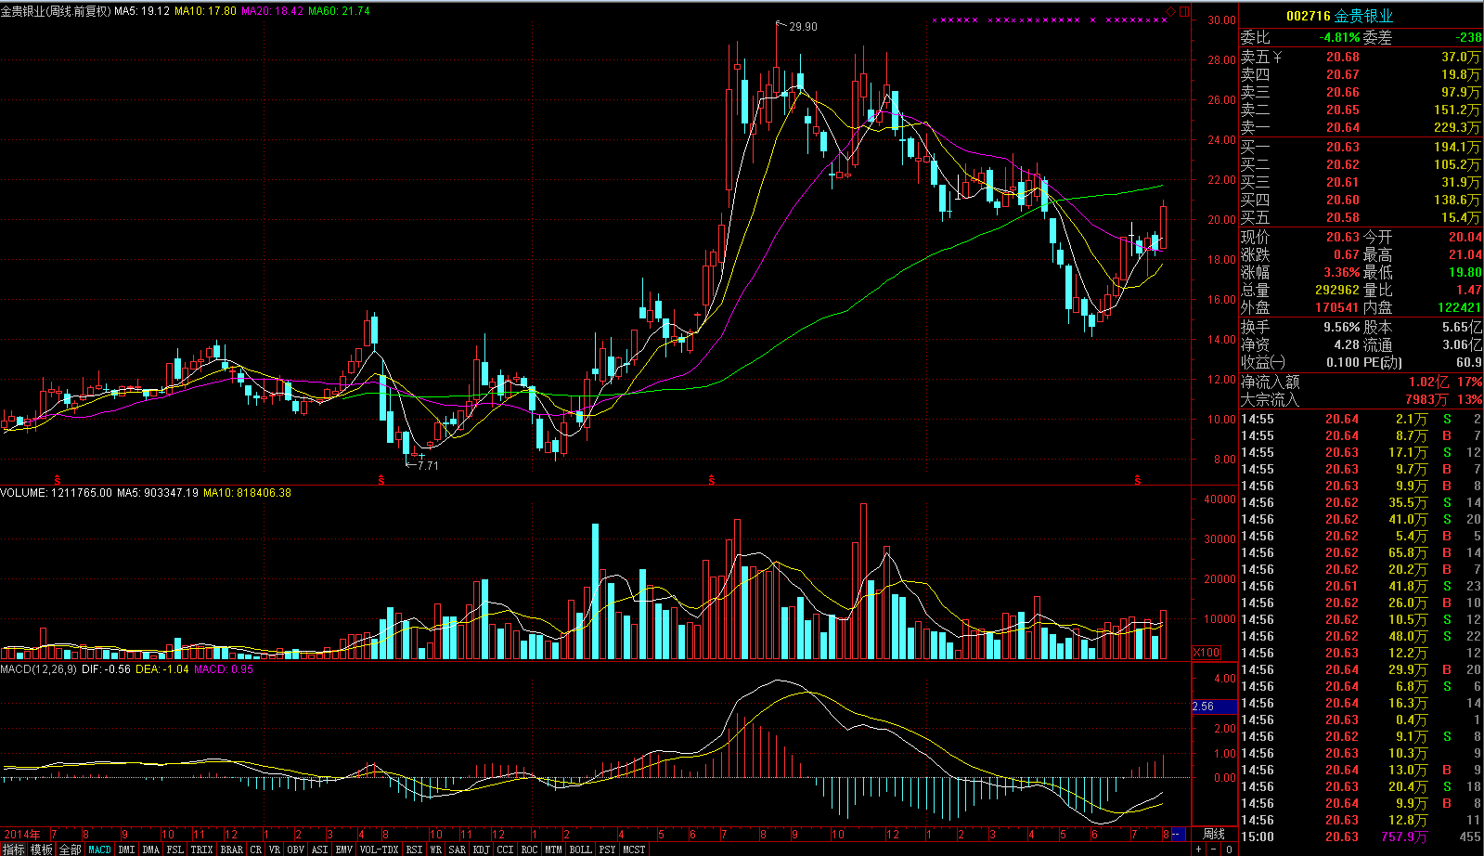
Task: Click the stock title 002716 金贵银业
Action: (1339, 17)
